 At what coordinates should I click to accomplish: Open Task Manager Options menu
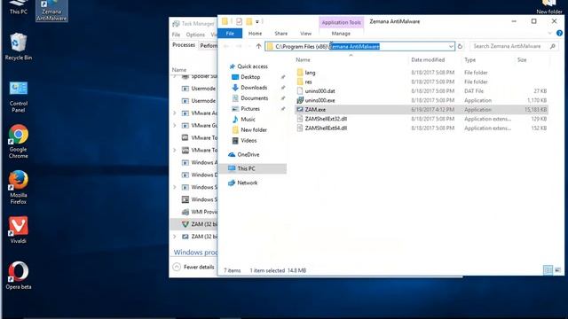click(x=195, y=35)
